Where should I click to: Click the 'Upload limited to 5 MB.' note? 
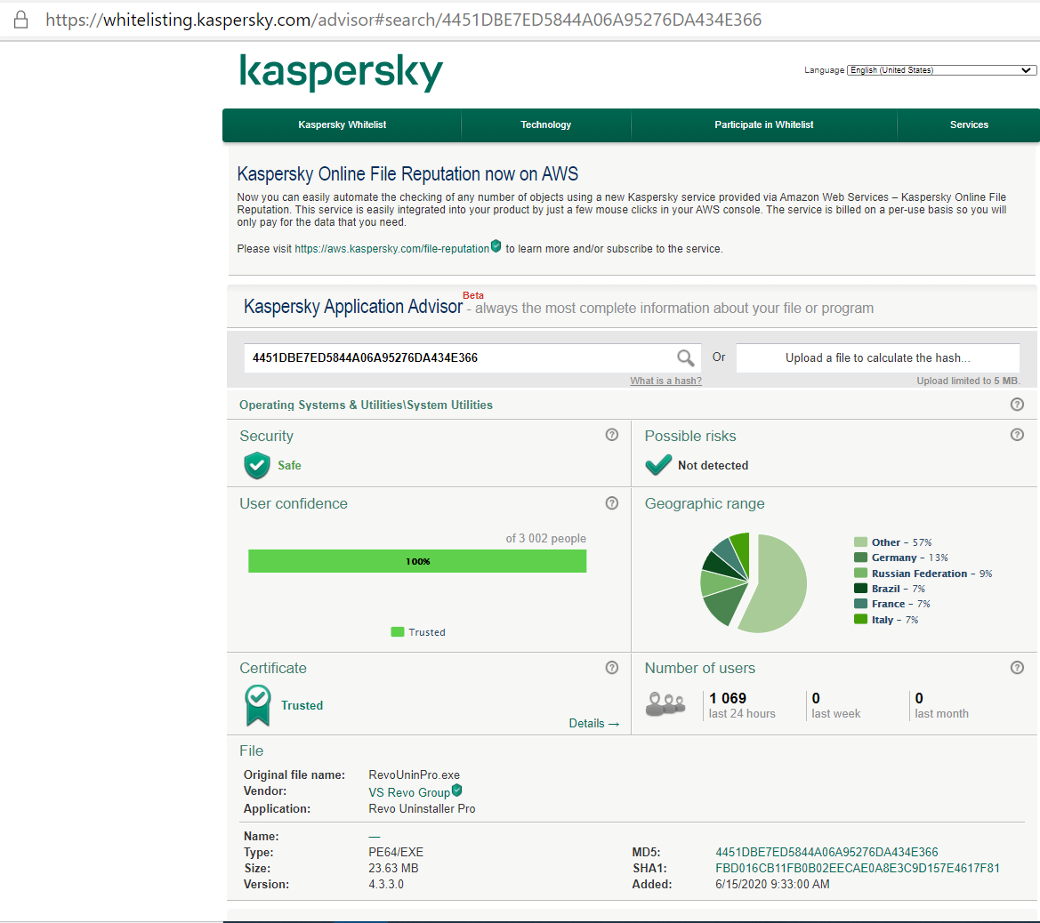click(968, 381)
